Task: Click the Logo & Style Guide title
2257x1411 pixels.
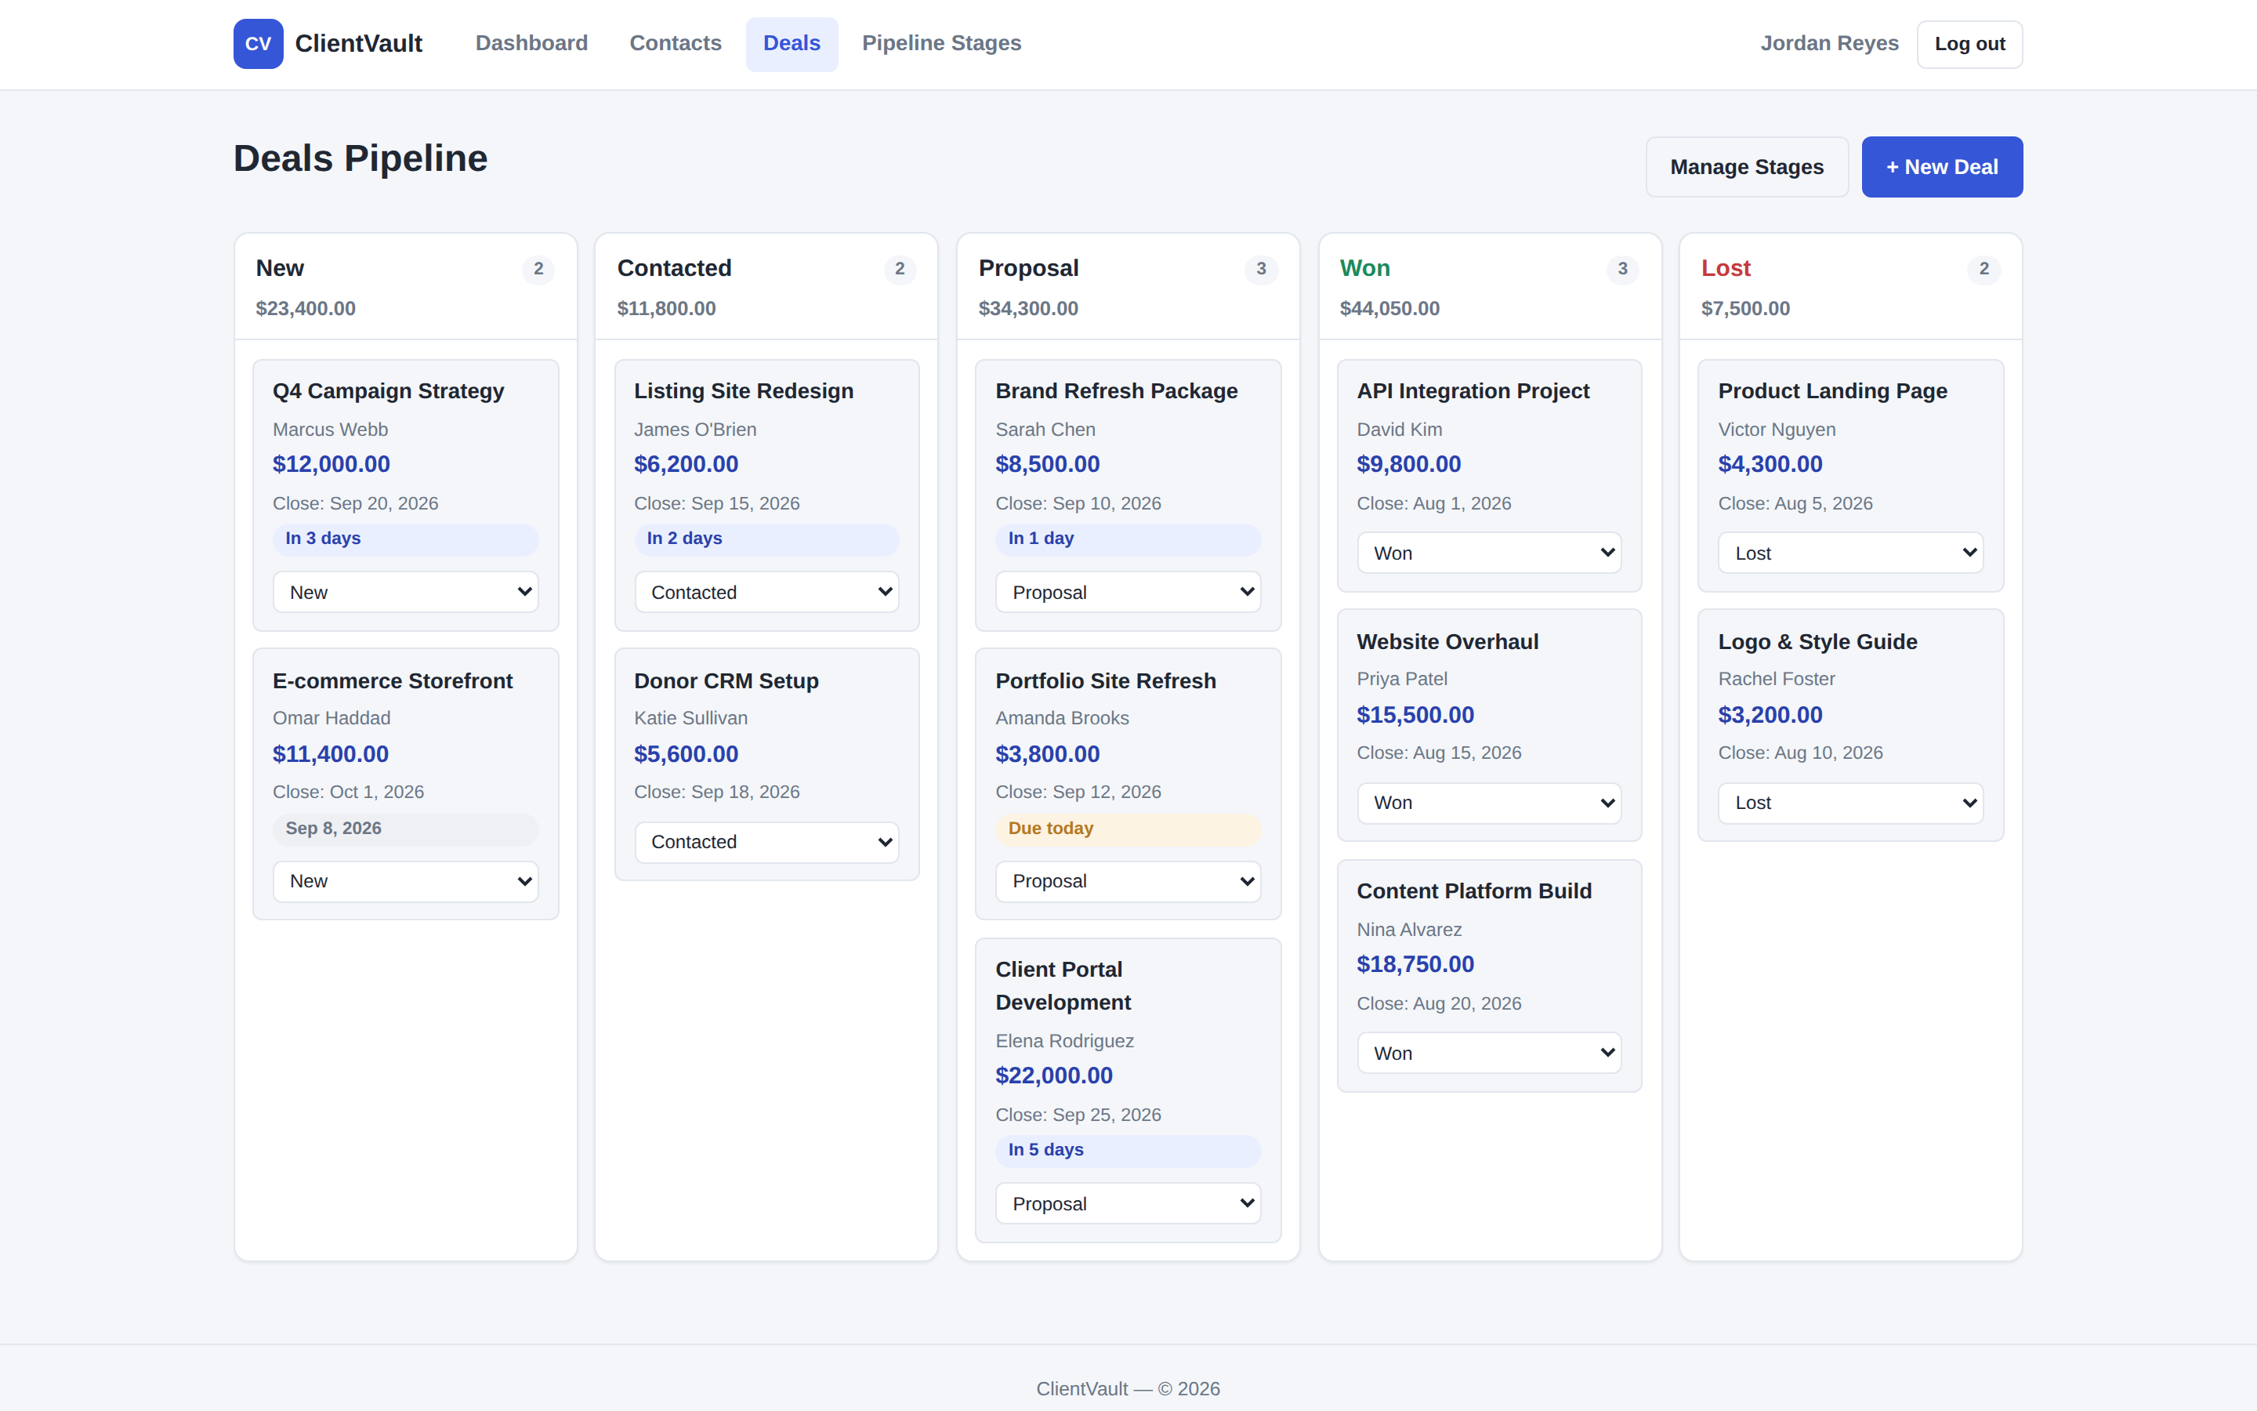Action: click(x=1817, y=641)
